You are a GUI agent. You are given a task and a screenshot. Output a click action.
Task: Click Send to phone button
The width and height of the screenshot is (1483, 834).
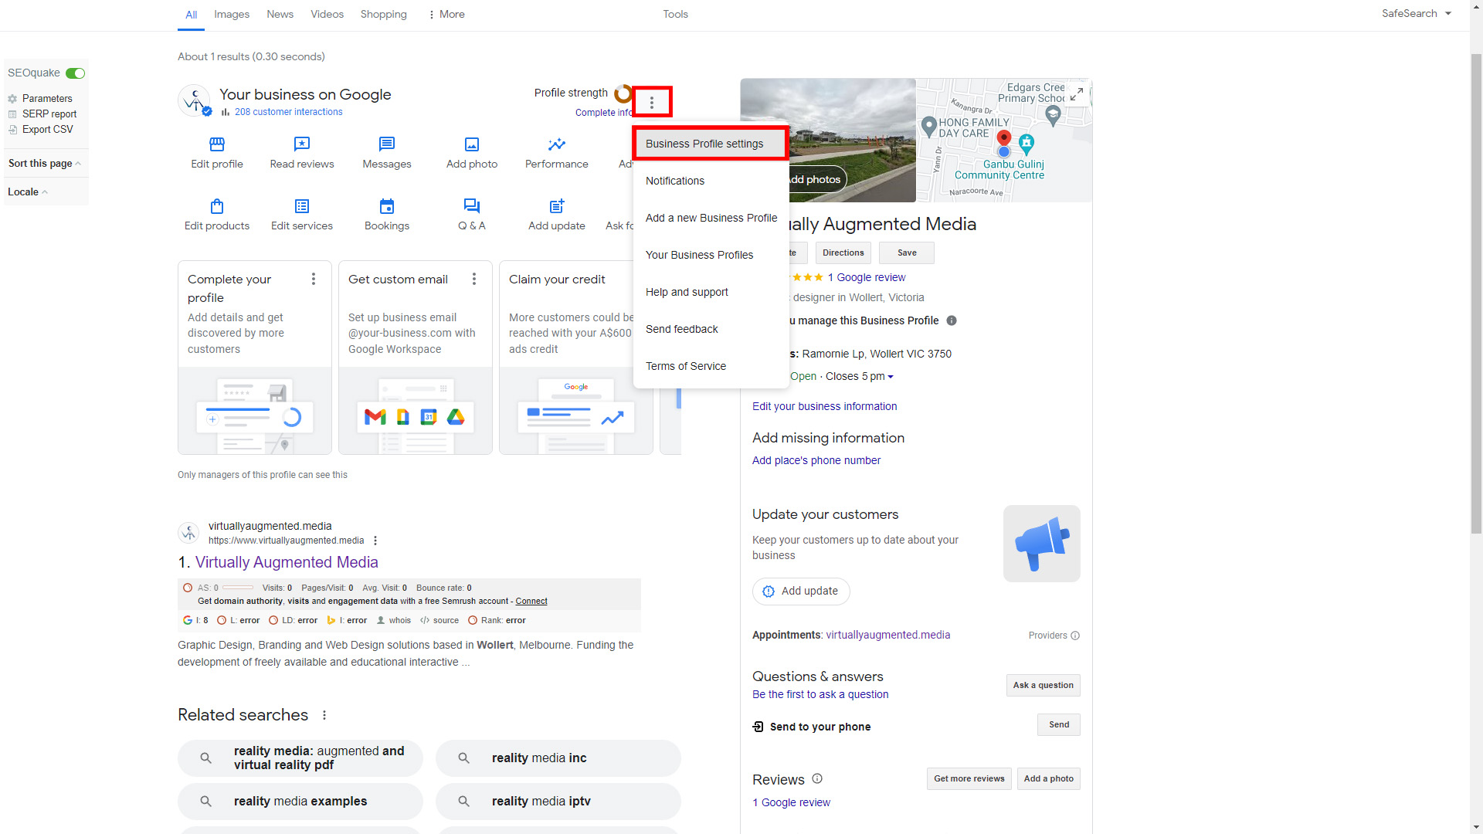coord(1058,725)
